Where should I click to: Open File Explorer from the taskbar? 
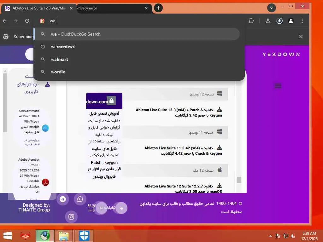point(64,236)
